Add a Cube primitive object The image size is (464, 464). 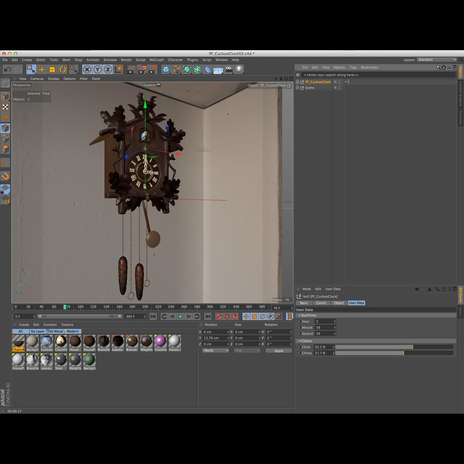coord(166,70)
